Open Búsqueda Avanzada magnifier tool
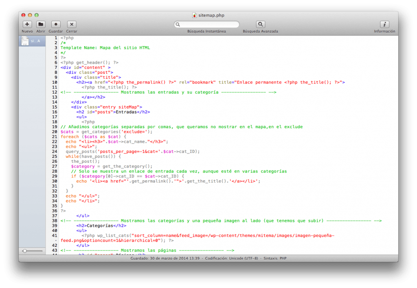 coord(260,24)
